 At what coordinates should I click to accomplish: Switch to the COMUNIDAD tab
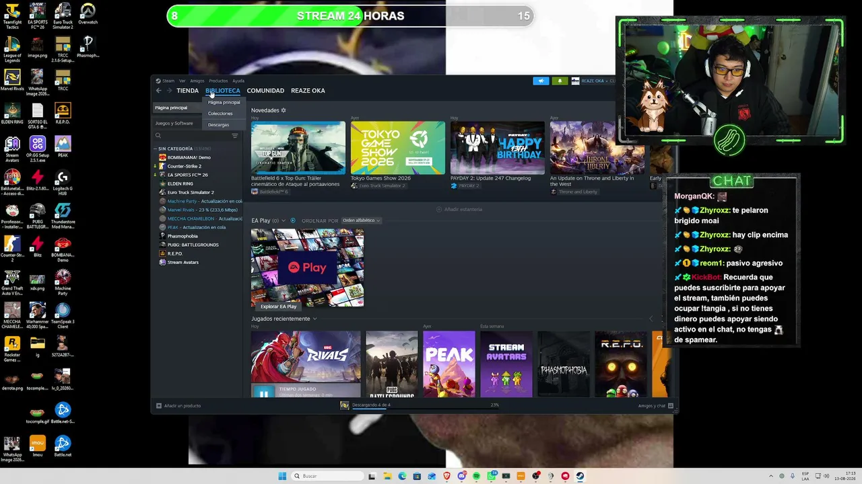coord(265,91)
